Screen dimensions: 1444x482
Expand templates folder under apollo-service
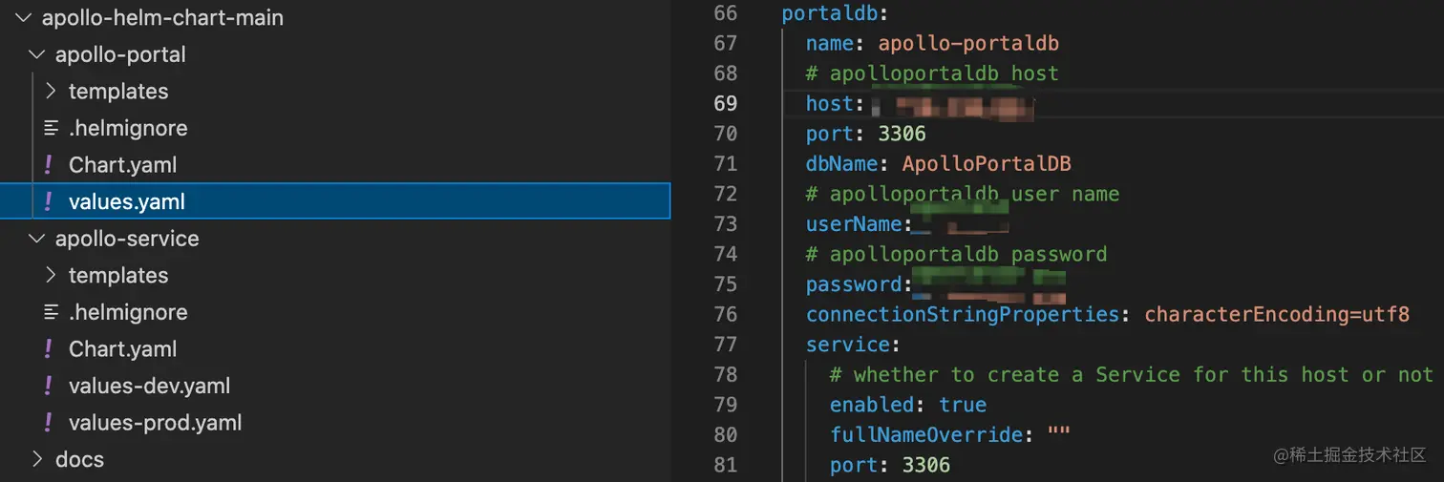tap(51, 276)
